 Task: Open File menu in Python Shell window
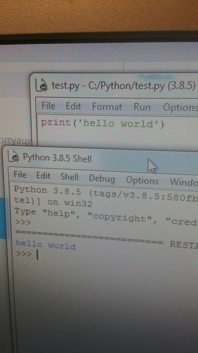(20, 175)
